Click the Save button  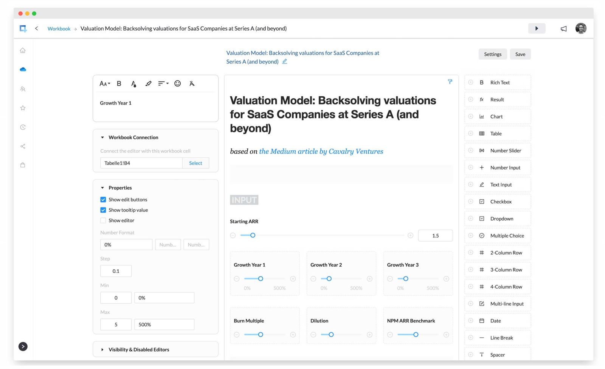520,54
